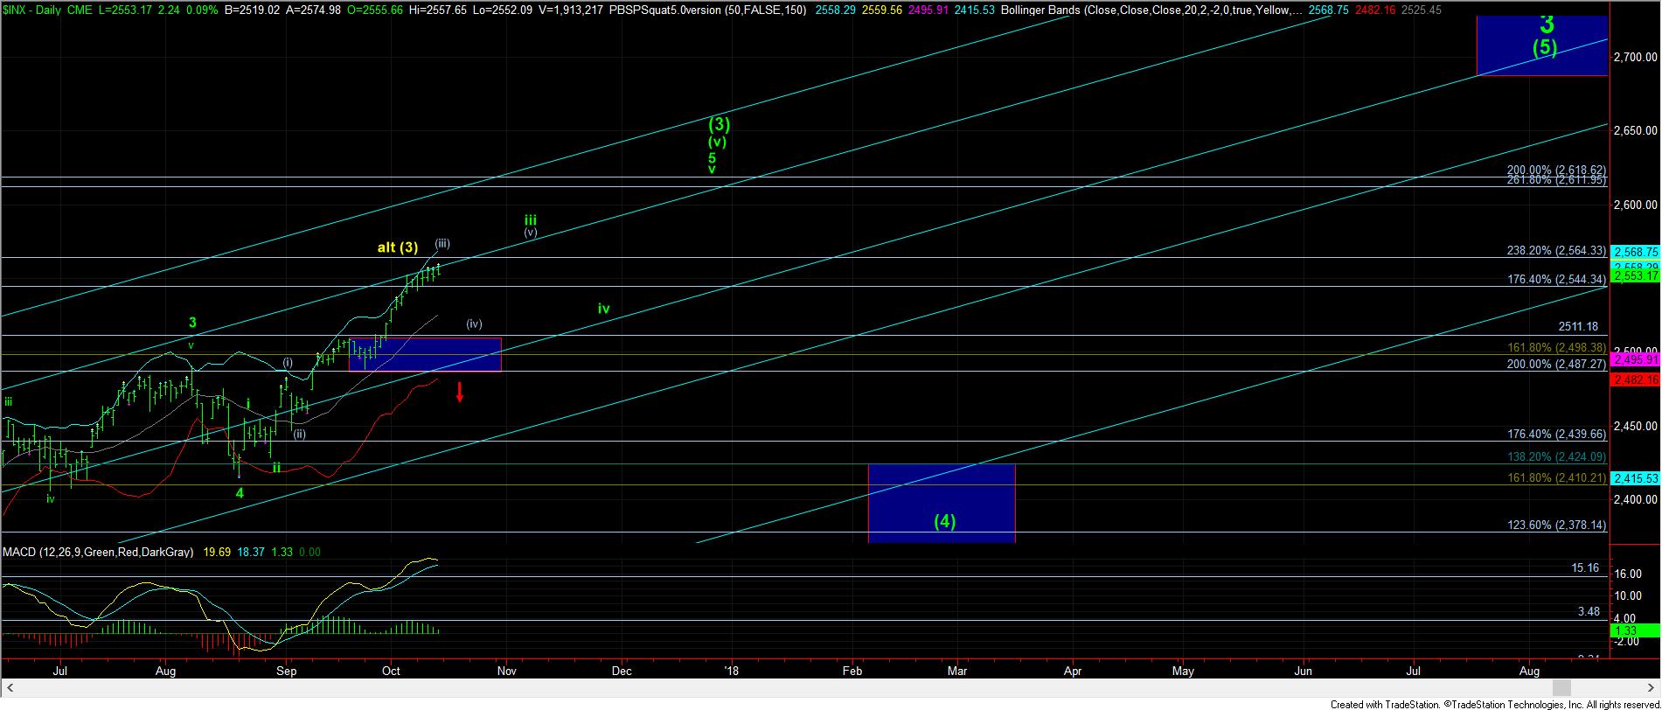Click the red 2,482.16 price tag
The height and width of the screenshot is (710, 1662).
(x=1635, y=379)
